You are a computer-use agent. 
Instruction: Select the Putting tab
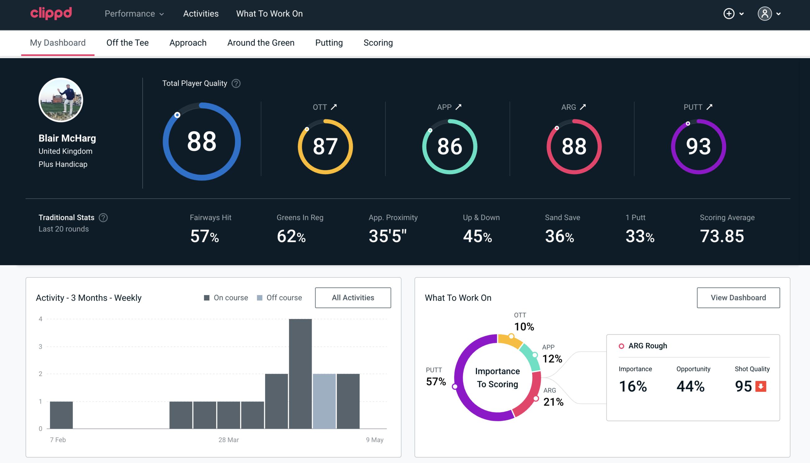coord(328,42)
